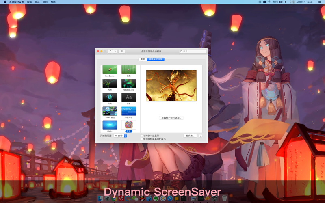Go back with the left chevron button
Viewport: 325px width, 203px height.
(x=110, y=52)
